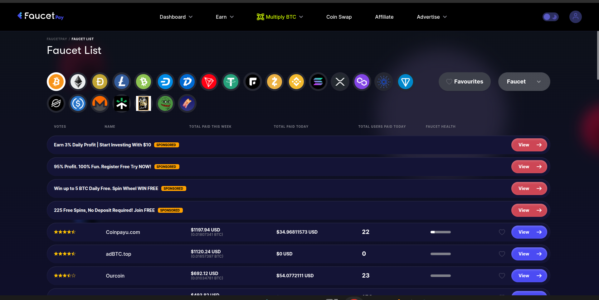This screenshot has width=599, height=300.
Task: Filter the list by Tron
Action: [209, 81]
